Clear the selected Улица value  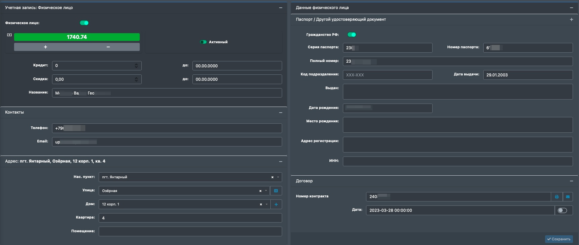pyautogui.click(x=260, y=191)
